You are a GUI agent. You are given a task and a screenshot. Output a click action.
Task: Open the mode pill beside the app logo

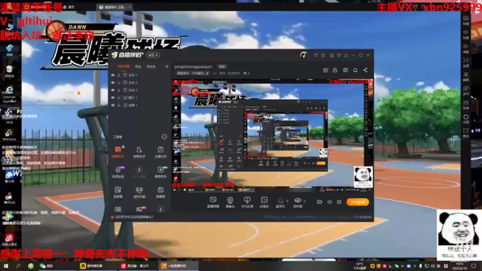pyautogui.click(x=153, y=55)
